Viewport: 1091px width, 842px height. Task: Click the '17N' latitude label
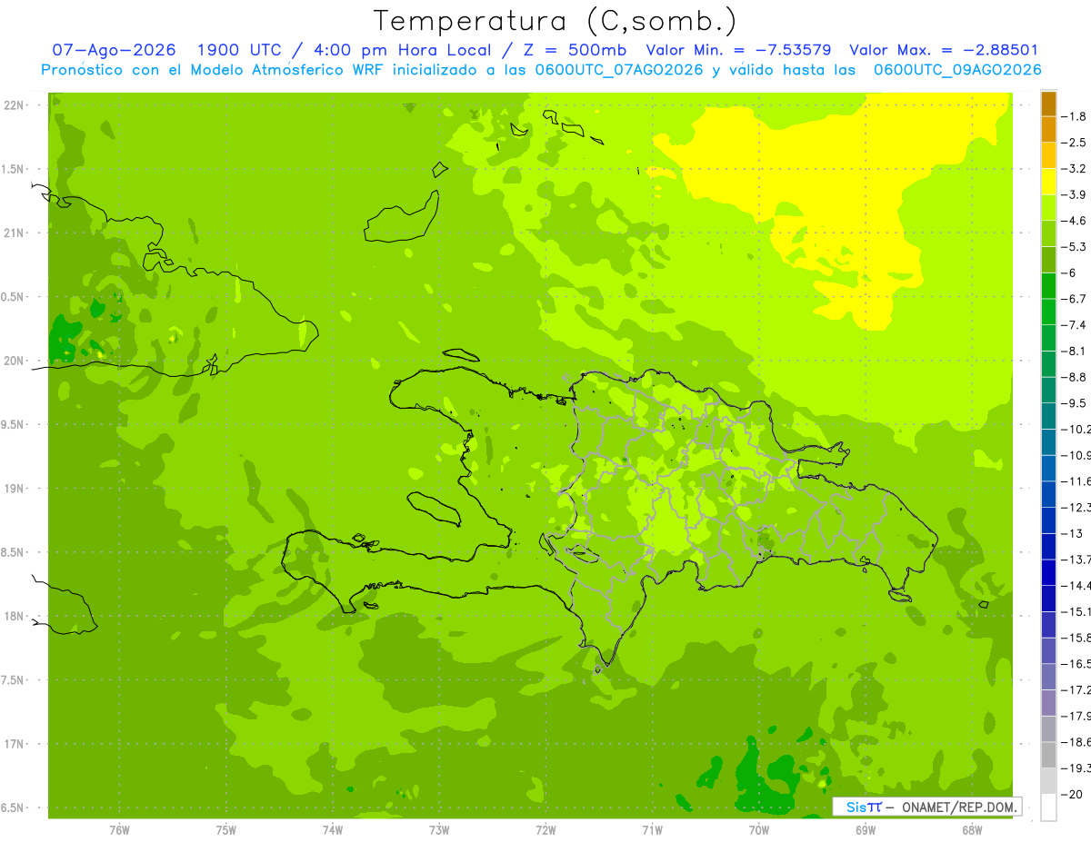[13, 744]
